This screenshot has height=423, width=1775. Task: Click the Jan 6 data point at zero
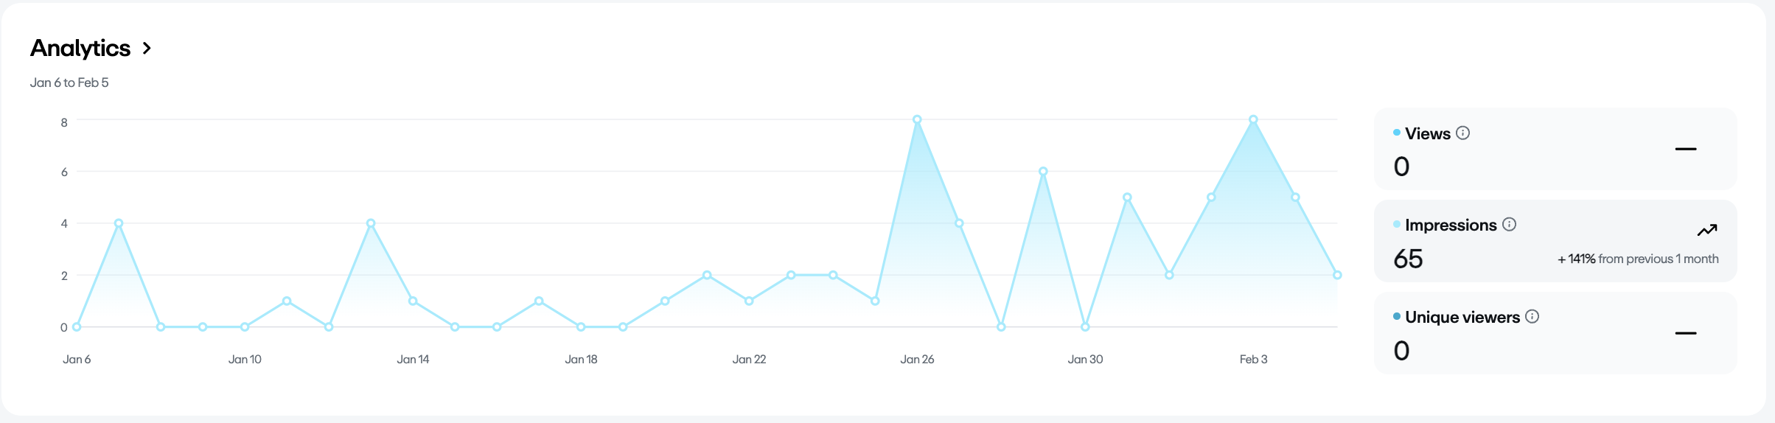[x=77, y=327]
